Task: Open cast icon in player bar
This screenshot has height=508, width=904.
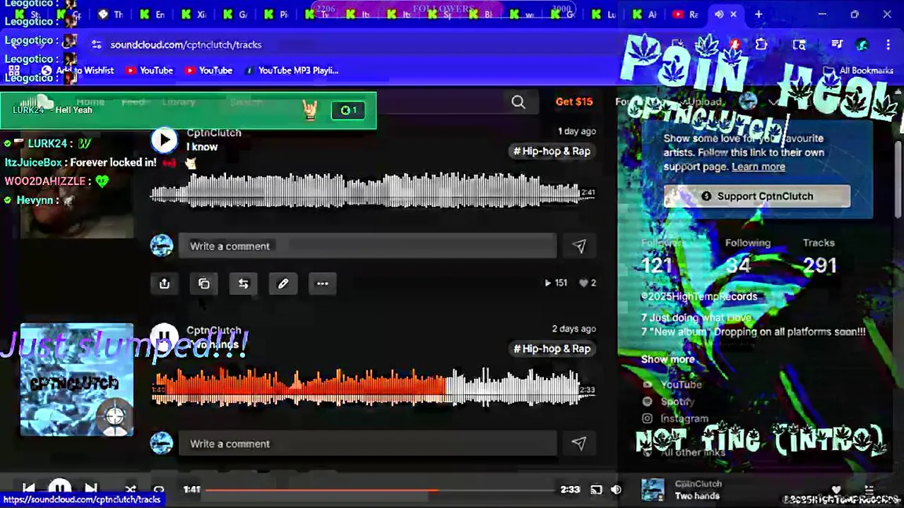Action: (x=596, y=490)
